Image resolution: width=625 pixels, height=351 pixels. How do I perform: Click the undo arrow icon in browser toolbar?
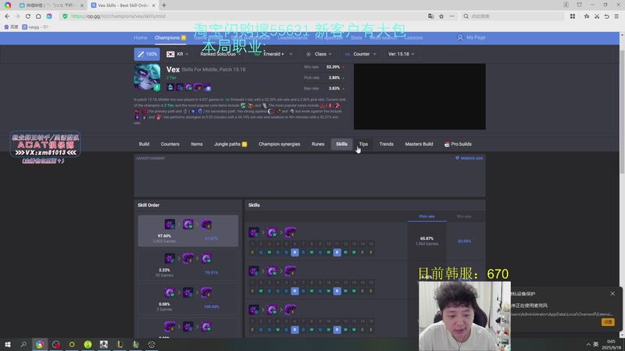(x=606, y=16)
